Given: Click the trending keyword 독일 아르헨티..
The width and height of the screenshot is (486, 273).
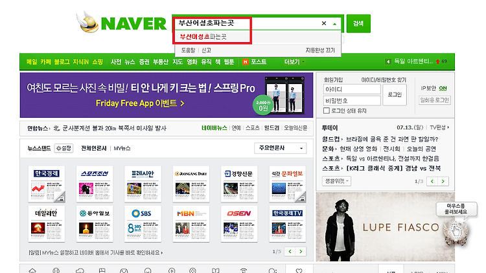Looking at the screenshot, I should coord(413,61).
